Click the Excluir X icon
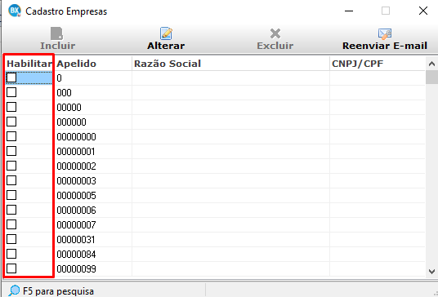This screenshot has height=297, width=438. [275, 33]
